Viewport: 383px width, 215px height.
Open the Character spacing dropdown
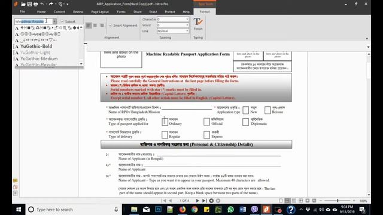tap(187, 19)
